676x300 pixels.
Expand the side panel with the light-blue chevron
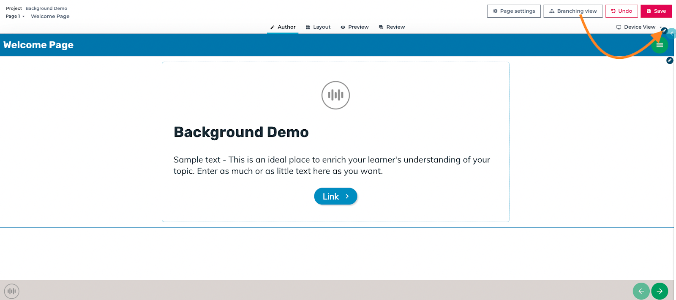672,33
